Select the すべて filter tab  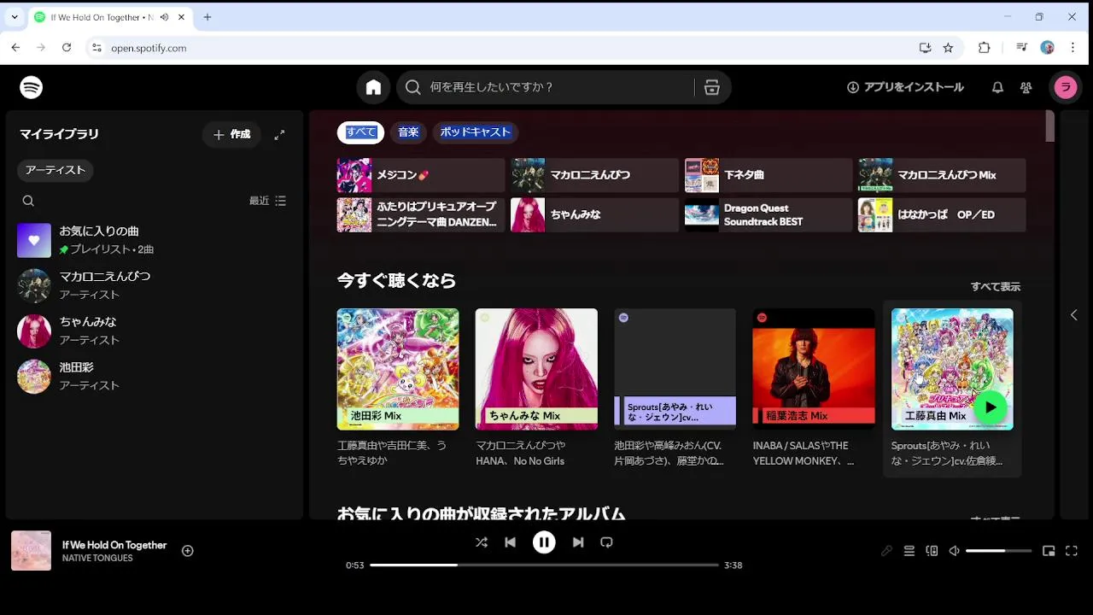tap(360, 132)
